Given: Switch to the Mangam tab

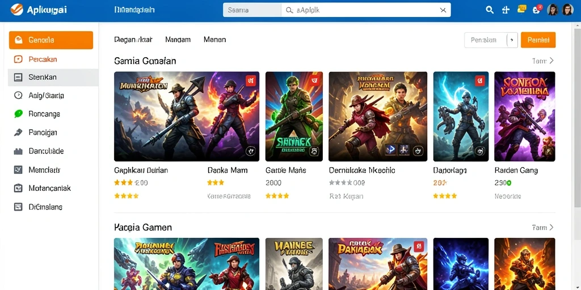Looking at the screenshot, I should coord(178,40).
